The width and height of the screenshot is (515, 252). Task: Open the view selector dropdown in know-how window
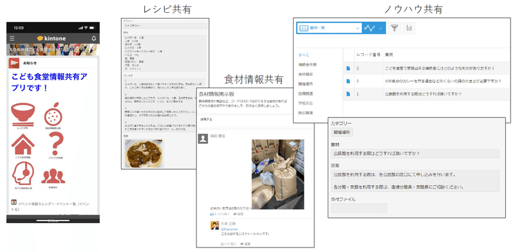coord(329,28)
